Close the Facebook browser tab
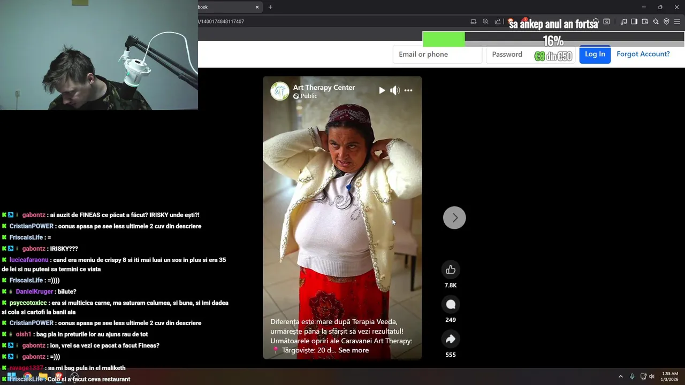The height and width of the screenshot is (385, 685). pyautogui.click(x=257, y=7)
